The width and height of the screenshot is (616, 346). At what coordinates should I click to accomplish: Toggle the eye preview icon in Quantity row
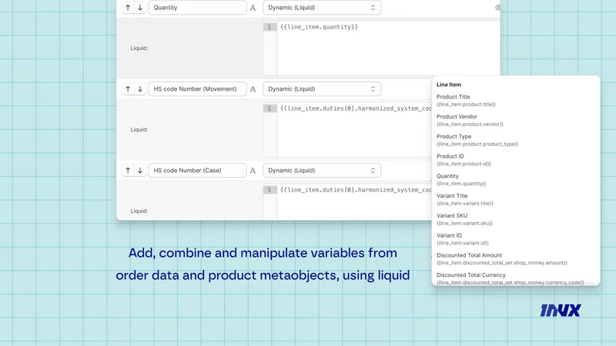[497, 8]
